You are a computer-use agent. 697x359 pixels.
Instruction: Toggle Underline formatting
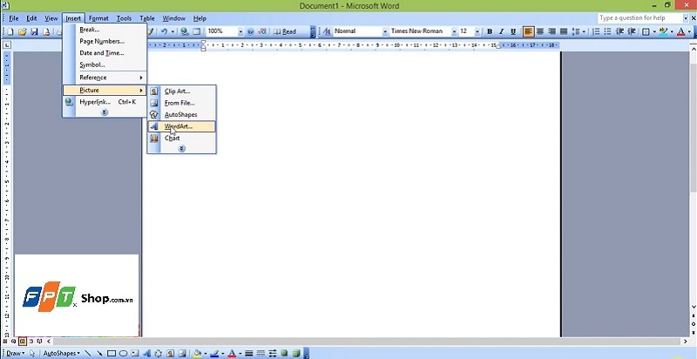pos(513,31)
